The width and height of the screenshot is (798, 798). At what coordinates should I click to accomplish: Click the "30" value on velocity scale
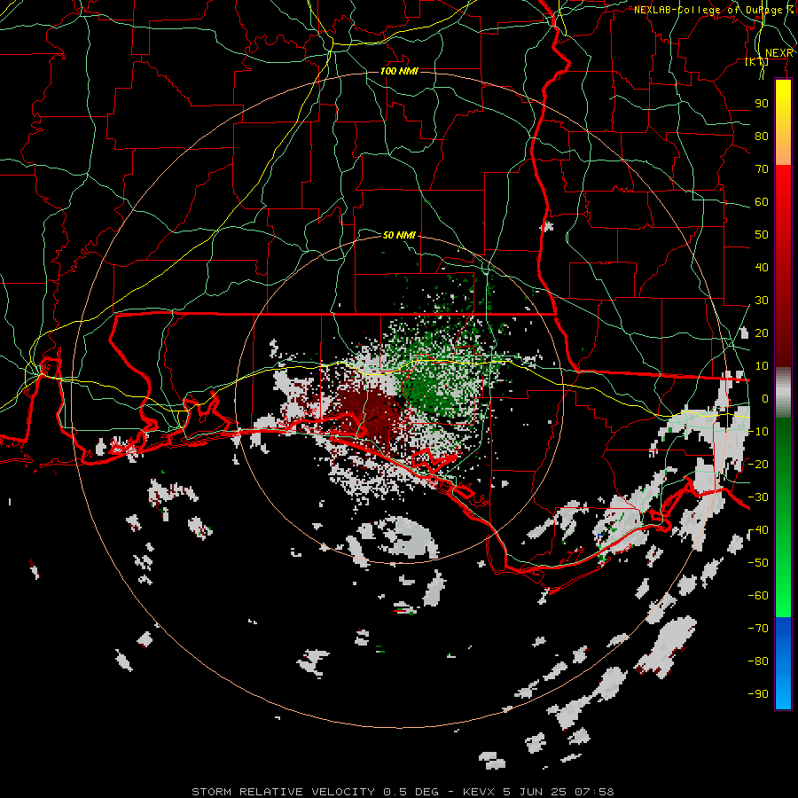click(x=762, y=301)
